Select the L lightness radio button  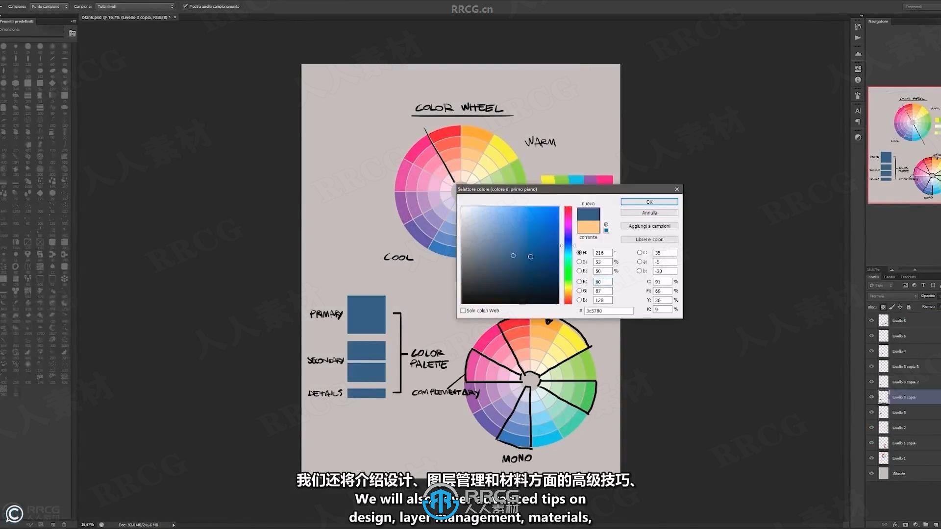click(x=639, y=253)
